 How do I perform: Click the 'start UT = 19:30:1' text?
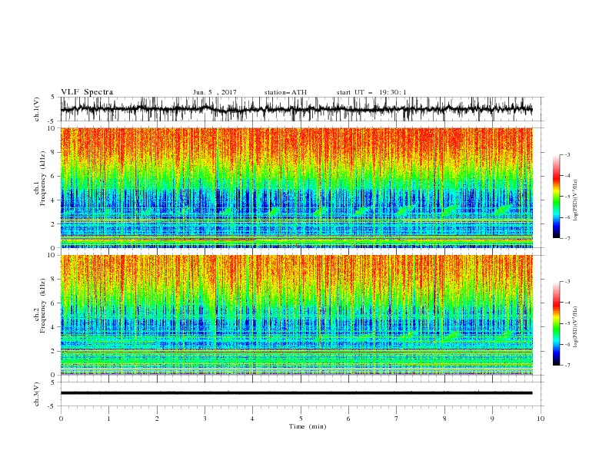371,92
